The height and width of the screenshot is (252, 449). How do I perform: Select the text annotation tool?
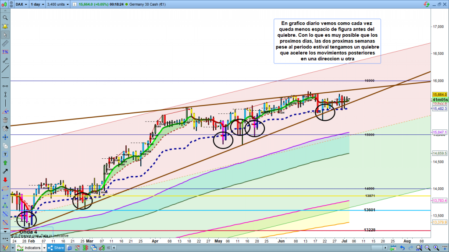pos(5,154)
